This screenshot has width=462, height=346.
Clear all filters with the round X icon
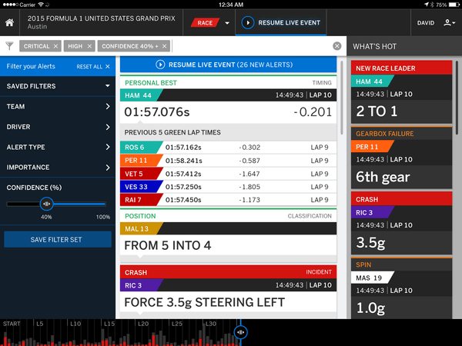(x=337, y=46)
